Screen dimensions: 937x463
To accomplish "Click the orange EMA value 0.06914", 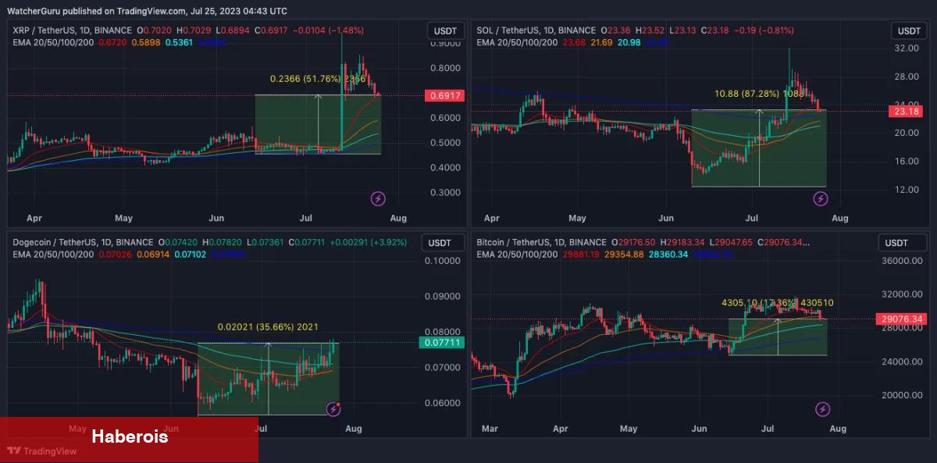I will click(x=152, y=254).
